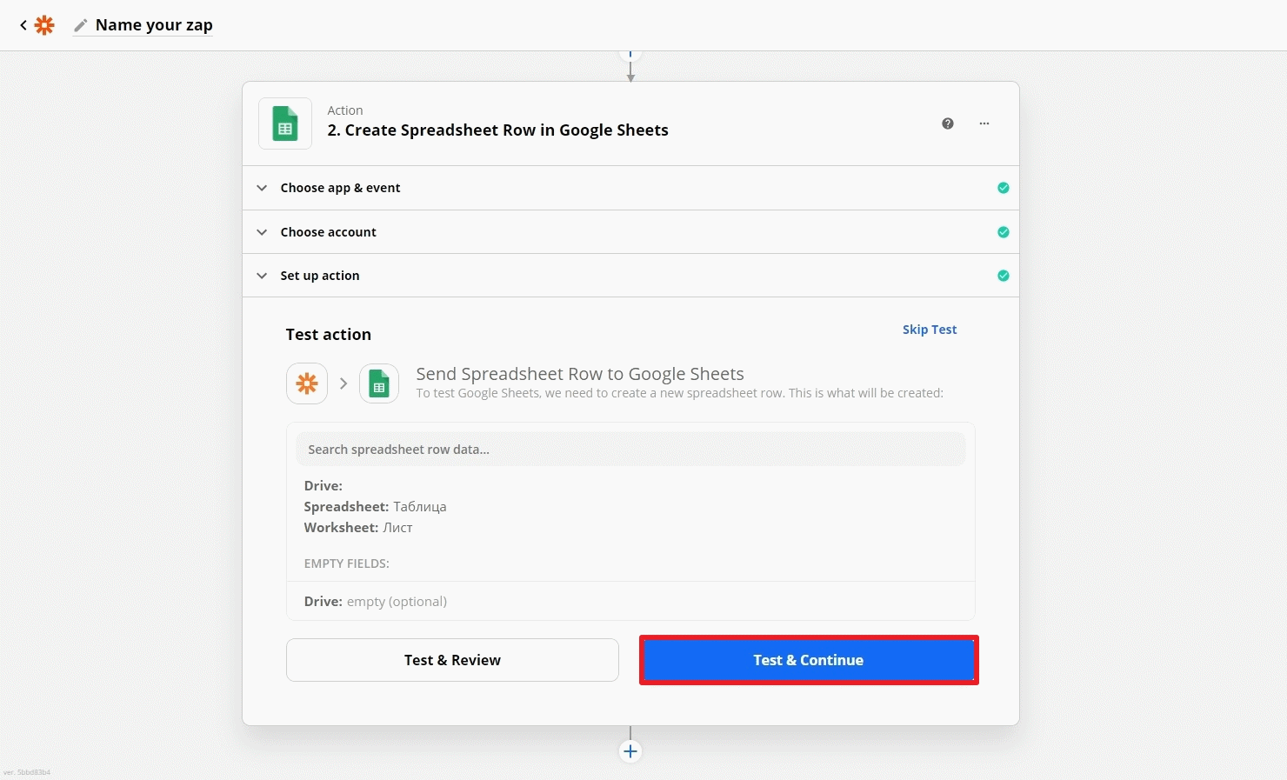This screenshot has width=1287, height=780.
Task: Open the three-dot more options menu
Action: click(984, 123)
